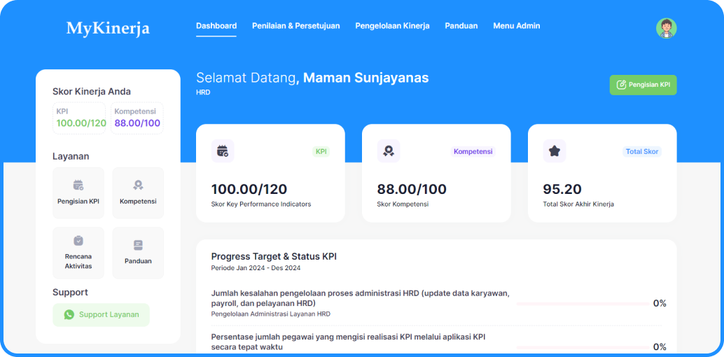Open the Pengelolaan Kinerja menu
This screenshot has width=724, height=357.
pyautogui.click(x=392, y=26)
